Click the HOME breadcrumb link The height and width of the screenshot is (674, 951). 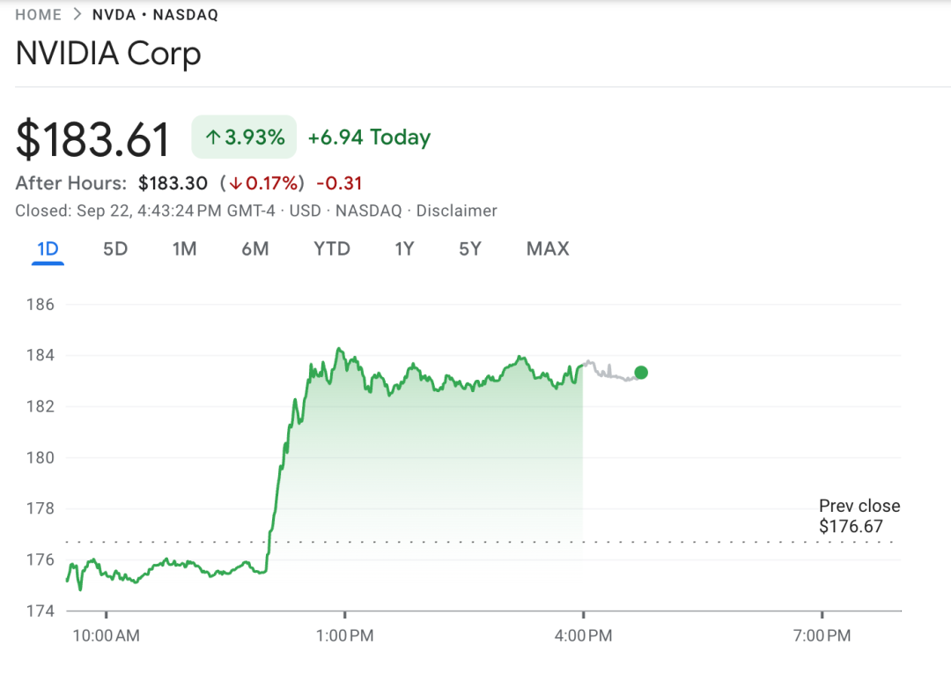tap(38, 15)
